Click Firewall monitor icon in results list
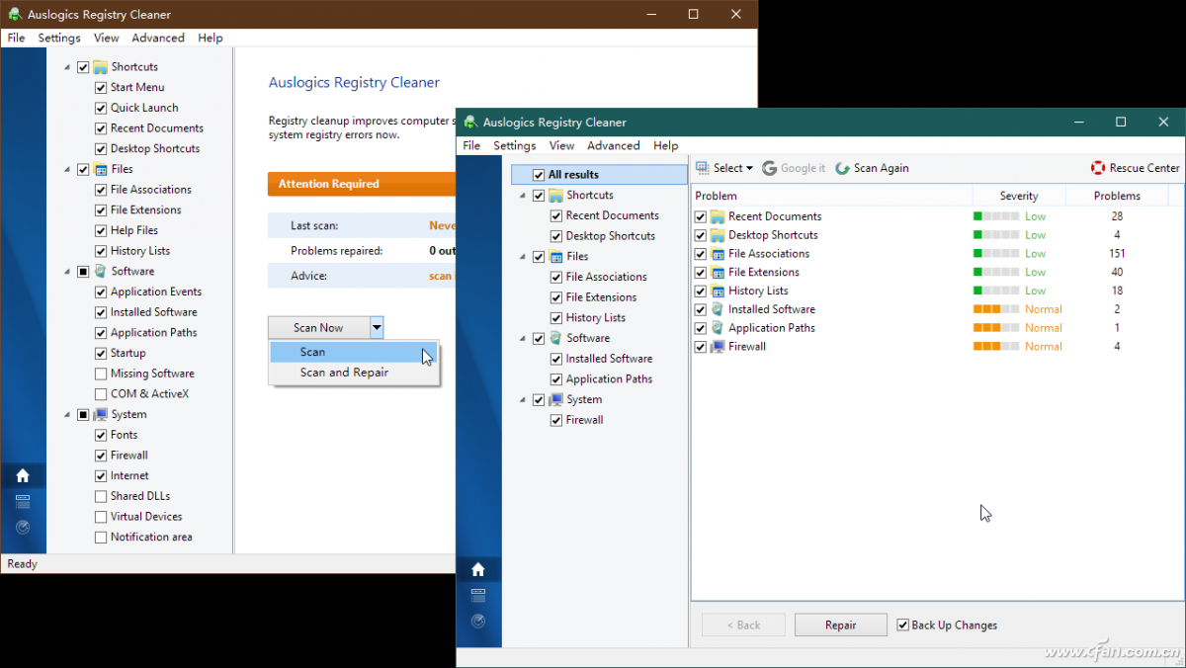The image size is (1186, 668). [x=718, y=347]
